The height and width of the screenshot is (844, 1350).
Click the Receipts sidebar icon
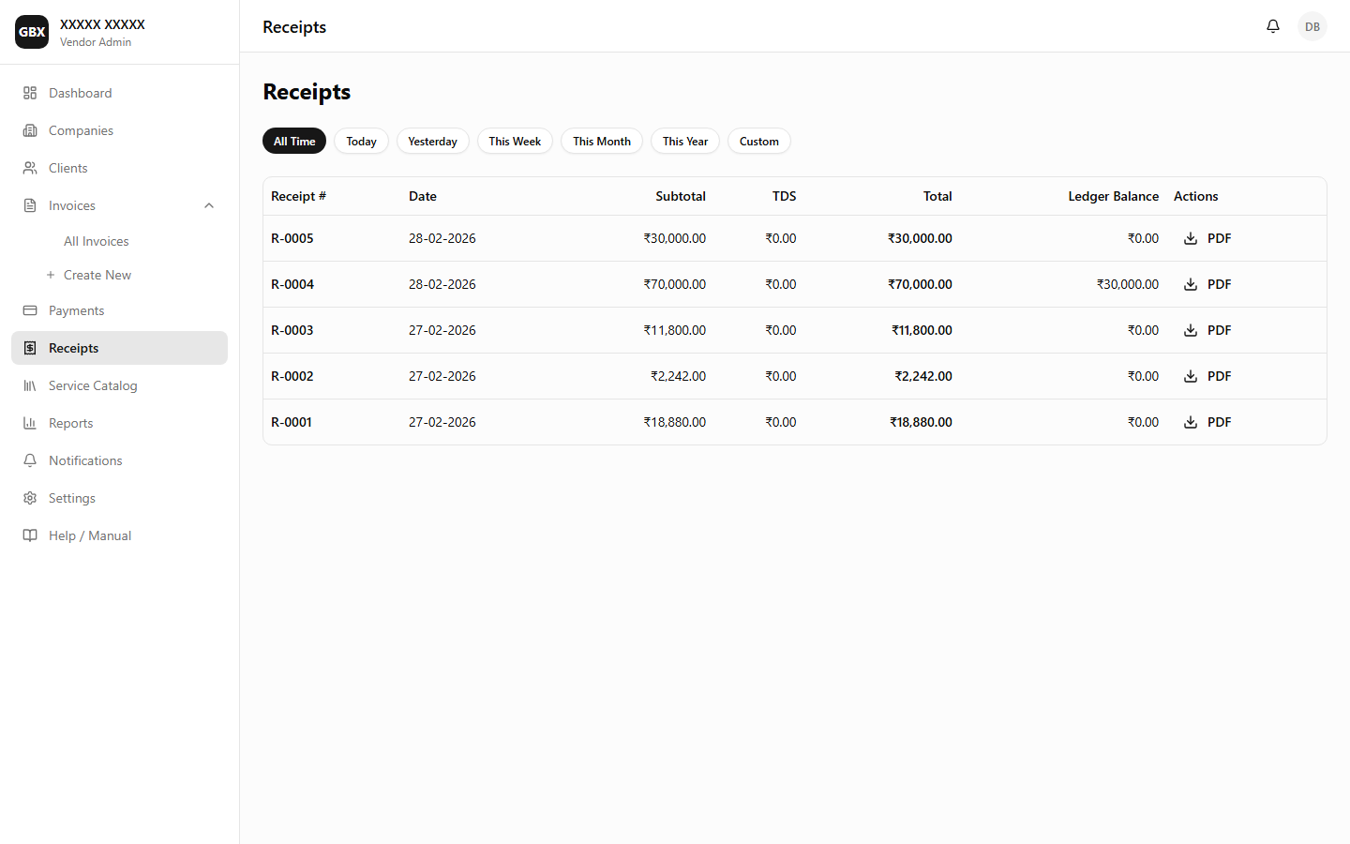coord(30,348)
